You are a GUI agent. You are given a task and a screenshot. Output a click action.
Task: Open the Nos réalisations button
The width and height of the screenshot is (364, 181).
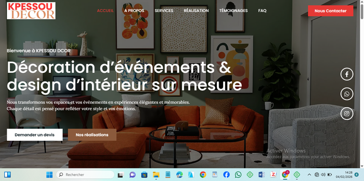pos(92,135)
